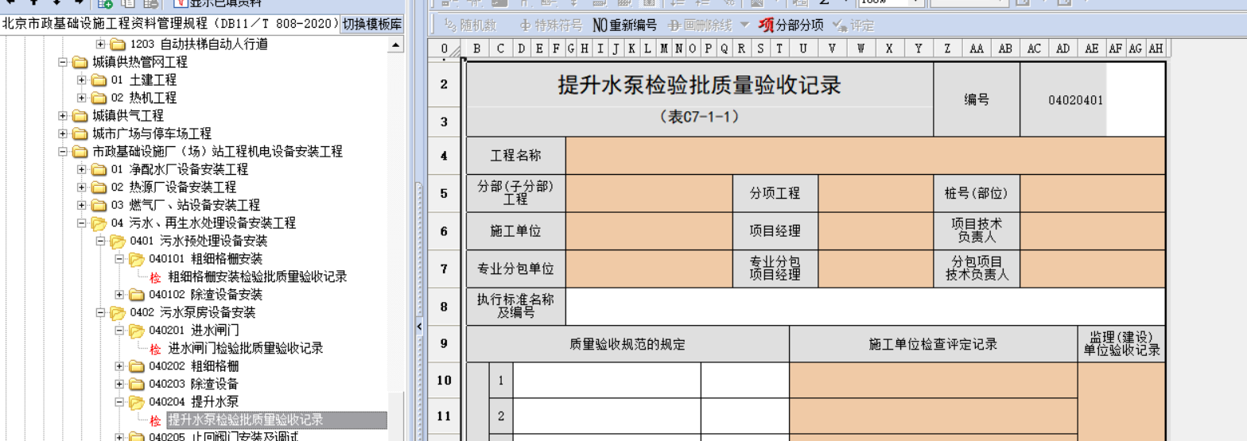Expand the 02 热源厂设备安装工程 node

(81, 188)
